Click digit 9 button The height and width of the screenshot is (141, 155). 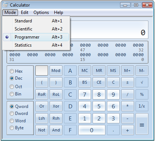tap(113, 94)
